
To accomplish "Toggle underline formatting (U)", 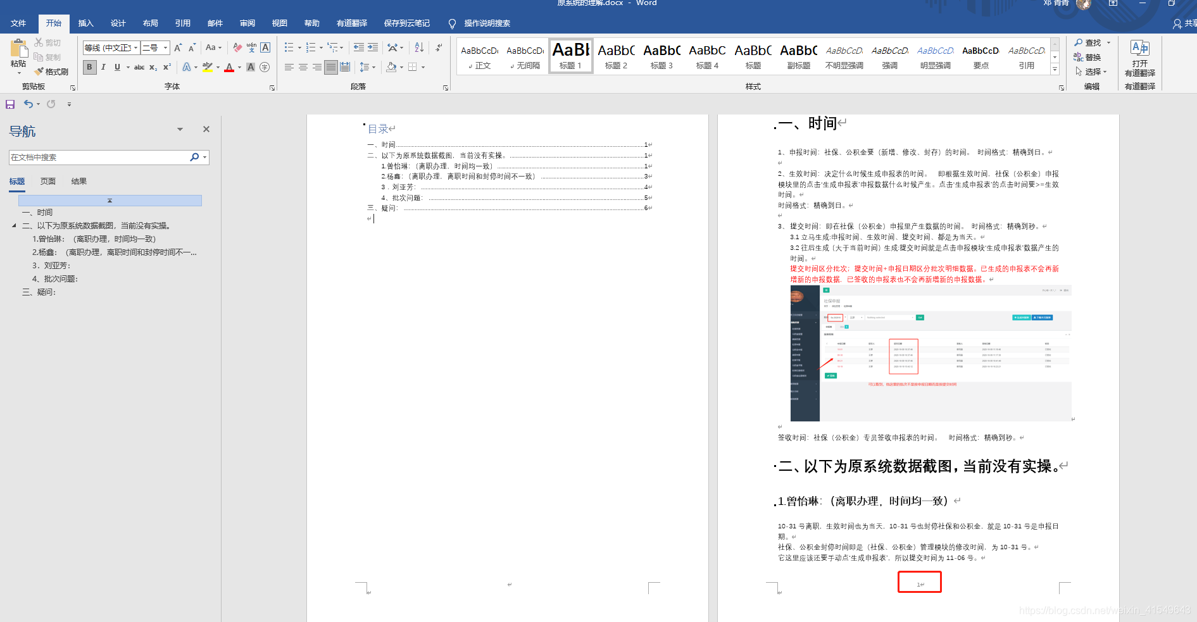I will [117, 67].
